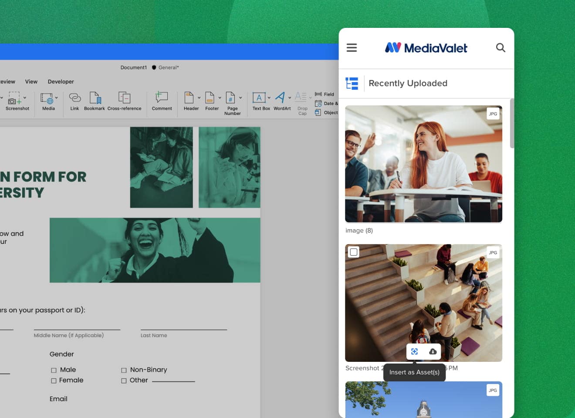575x418 pixels.
Task: Click the Screenshot tool in Word ribbon
Action: [x=14, y=98]
